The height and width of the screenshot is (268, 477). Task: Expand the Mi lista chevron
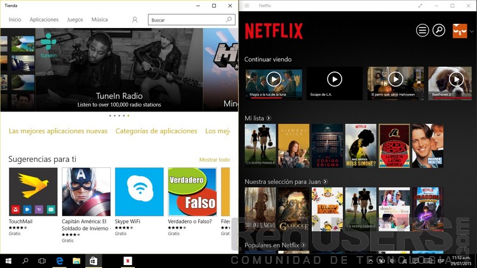[269, 119]
